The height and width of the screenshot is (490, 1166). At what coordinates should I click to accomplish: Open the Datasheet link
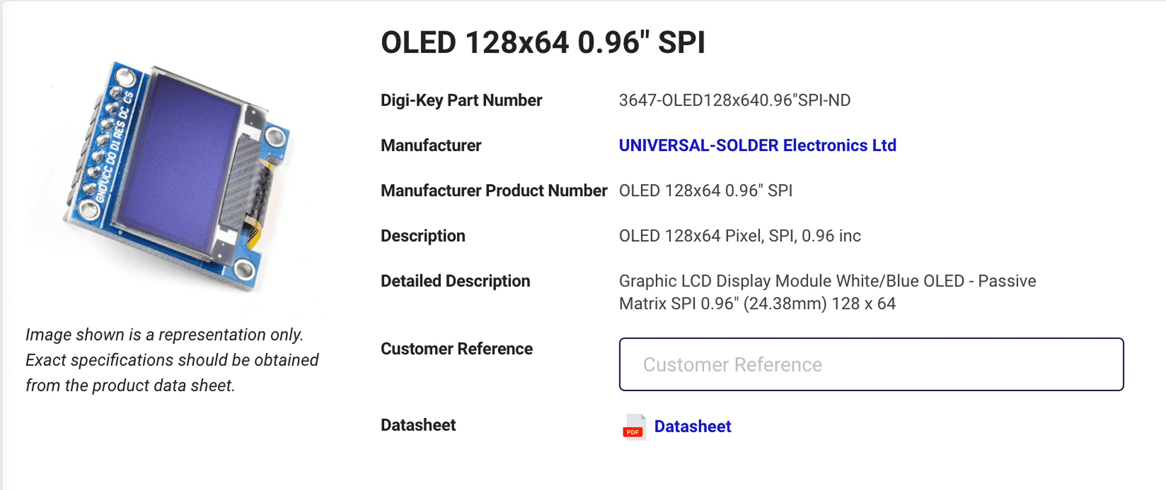tap(692, 426)
